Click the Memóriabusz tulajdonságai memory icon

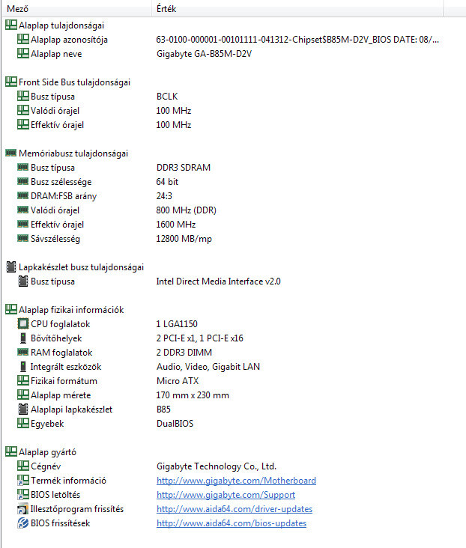coord(11,153)
